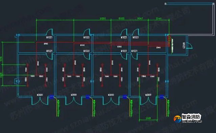Select the 9547 dimension text at top
This screenshot has width=216, height=133.
tap(140, 19)
